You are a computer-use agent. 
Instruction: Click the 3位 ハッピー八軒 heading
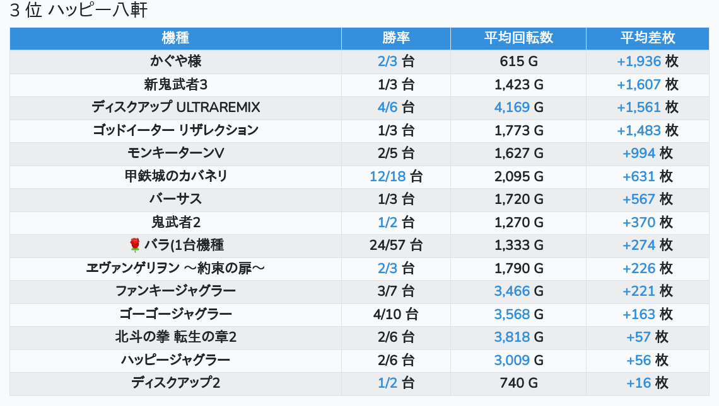coord(79,11)
